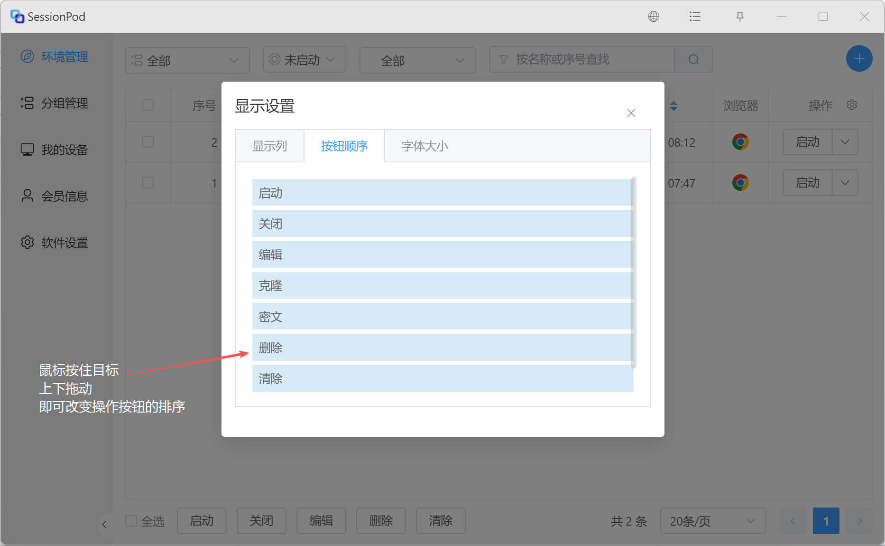Open 我的设备 in the sidebar

point(55,150)
